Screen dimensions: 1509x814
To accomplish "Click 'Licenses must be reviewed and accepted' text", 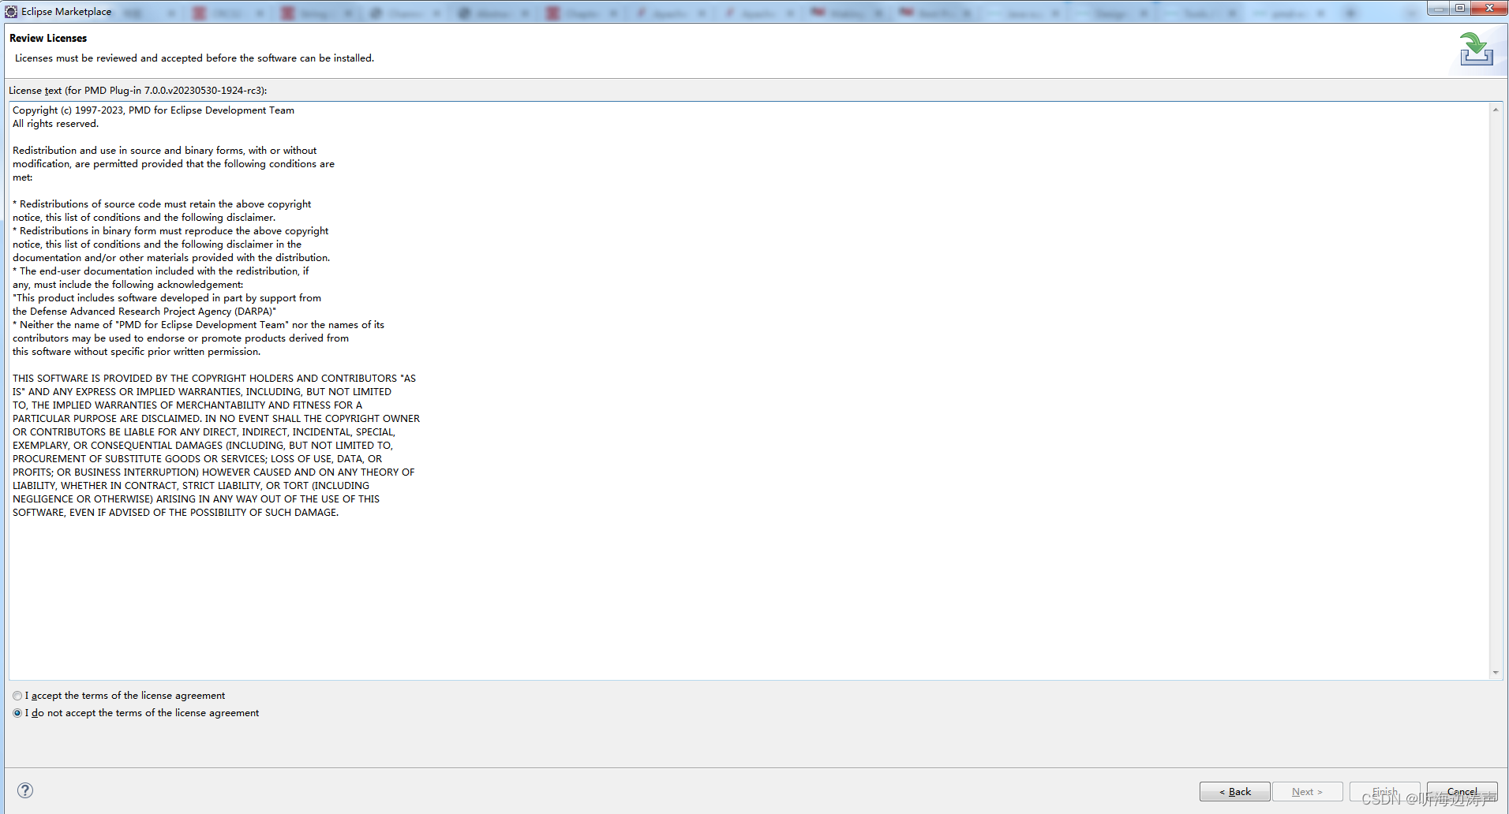I will 194,58.
